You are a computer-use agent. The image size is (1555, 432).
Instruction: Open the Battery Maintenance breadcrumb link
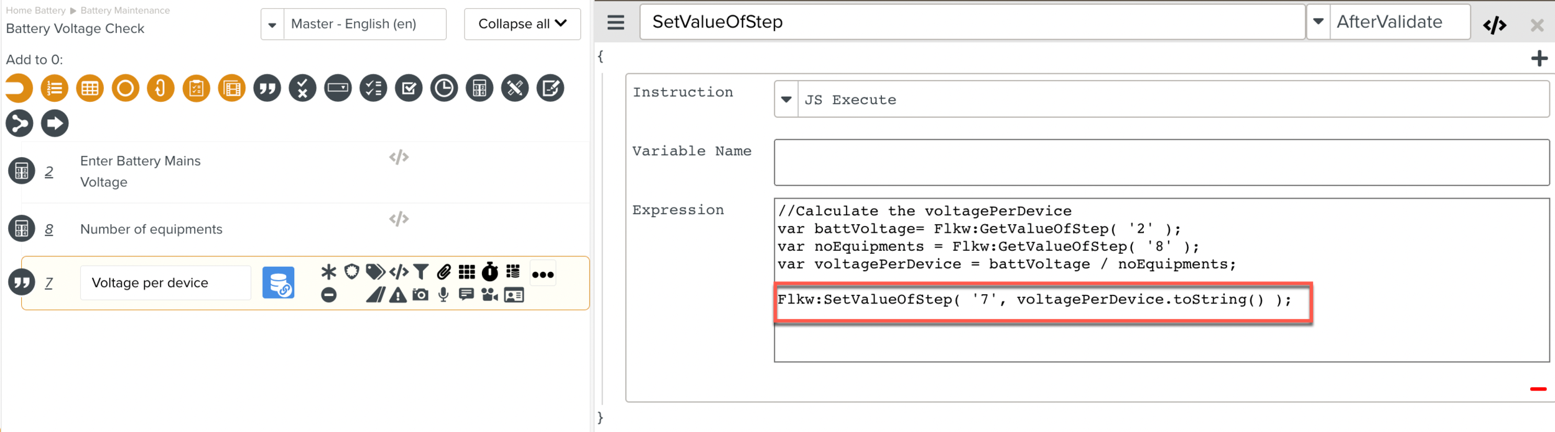125,11
